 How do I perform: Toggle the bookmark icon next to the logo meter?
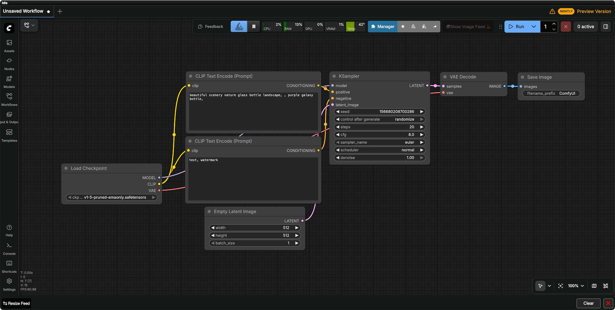point(254,27)
